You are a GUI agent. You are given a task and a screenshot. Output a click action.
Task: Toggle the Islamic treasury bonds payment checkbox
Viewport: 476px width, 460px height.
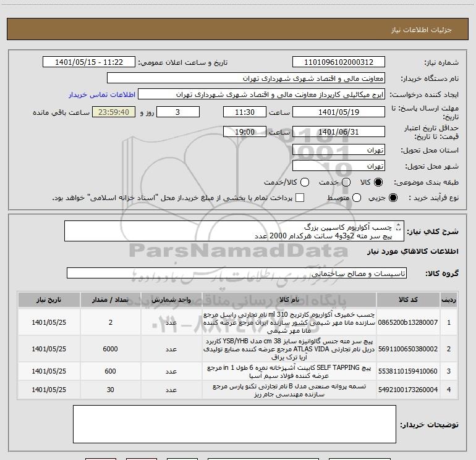300,198
